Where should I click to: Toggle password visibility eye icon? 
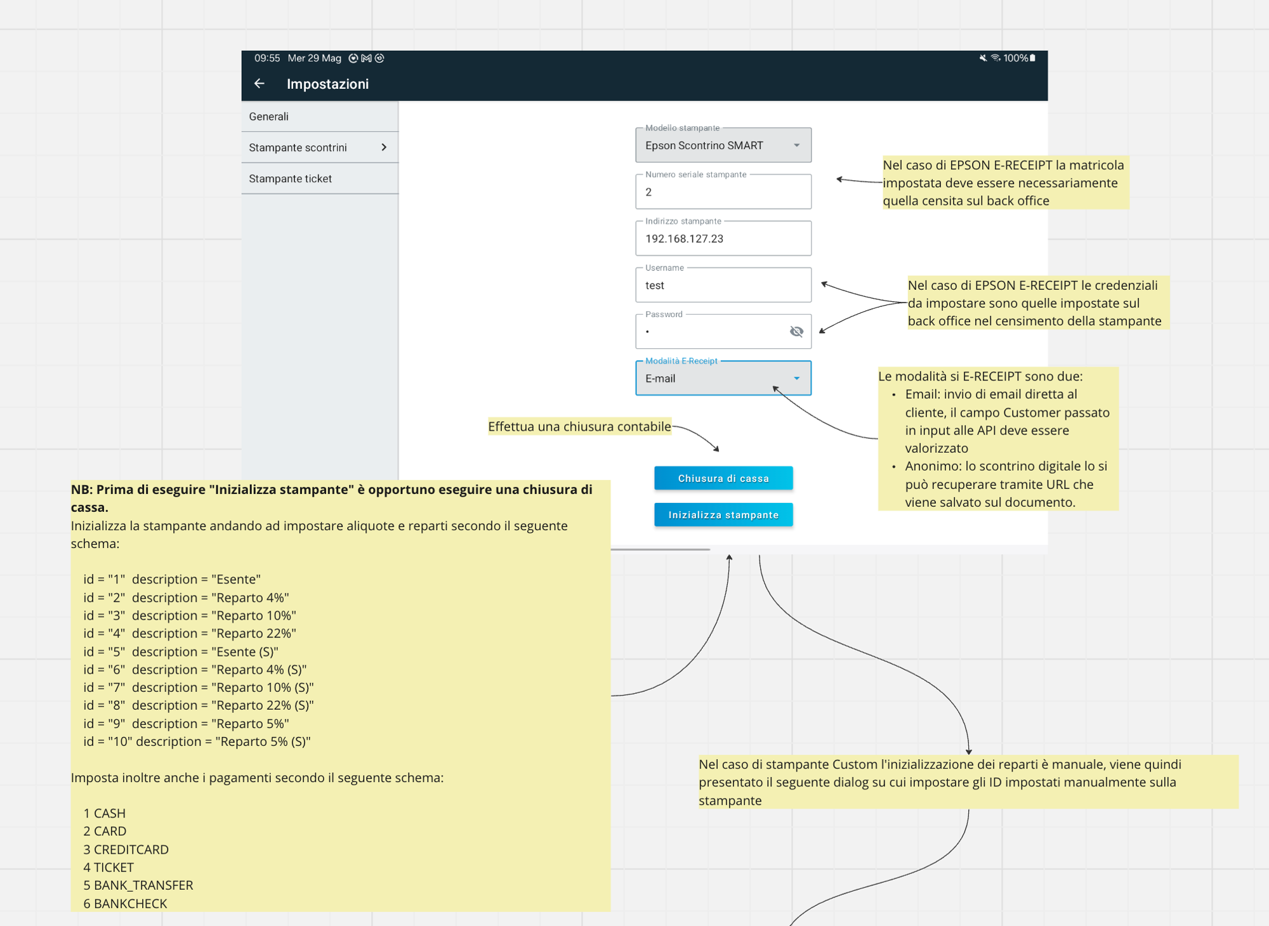click(796, 331)
